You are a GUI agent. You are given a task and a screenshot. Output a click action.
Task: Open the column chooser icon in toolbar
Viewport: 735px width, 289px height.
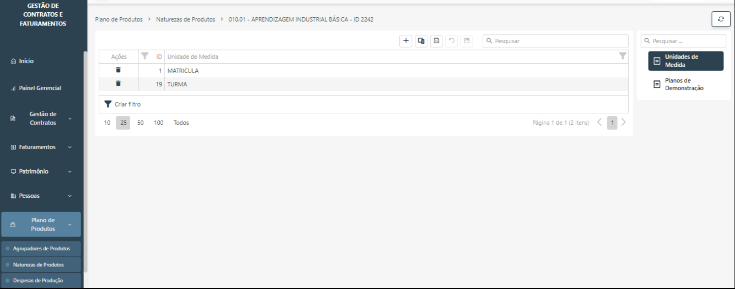pos(421,41)
